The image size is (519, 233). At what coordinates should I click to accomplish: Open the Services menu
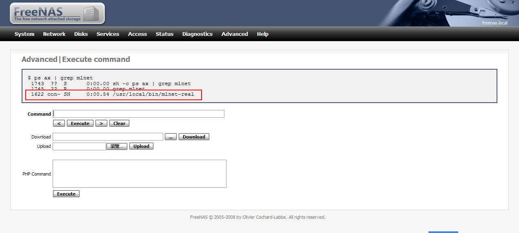[x=108, y=34]
